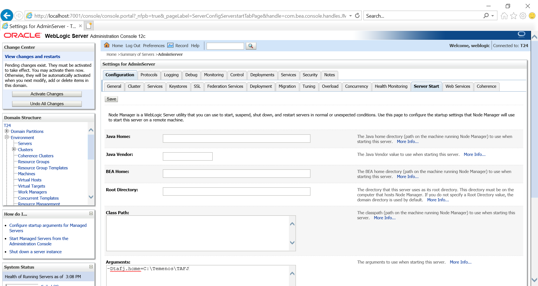Screen dimensions: 538x286
Task: Click the Java Home input field
Action: 236,138
